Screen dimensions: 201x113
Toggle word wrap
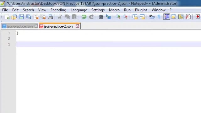click(152, 17)
